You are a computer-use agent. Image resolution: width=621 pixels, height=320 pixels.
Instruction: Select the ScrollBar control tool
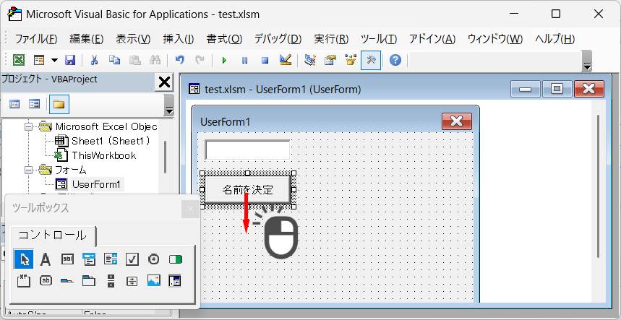pyautogui.click(x=111, y=281)
